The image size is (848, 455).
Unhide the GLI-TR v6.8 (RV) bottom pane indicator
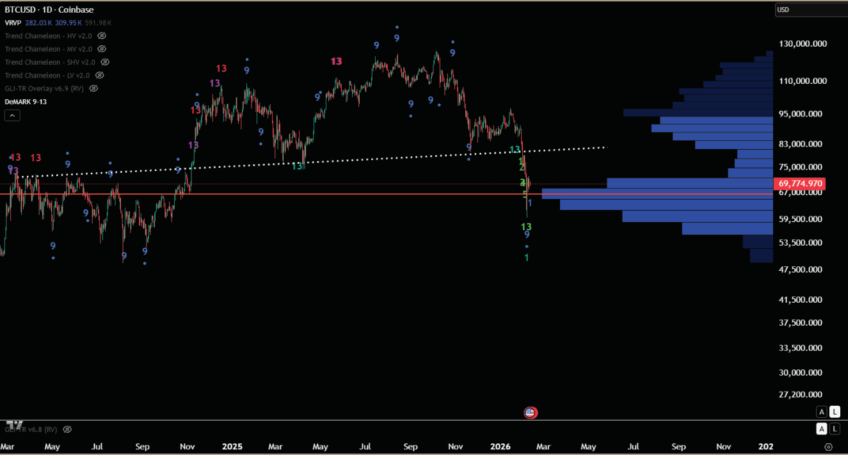(x=67, y=429)
